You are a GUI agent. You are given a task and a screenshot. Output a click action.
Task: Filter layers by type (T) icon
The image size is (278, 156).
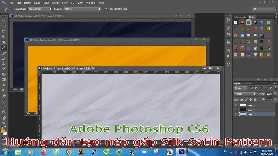[x=261, y=88]
